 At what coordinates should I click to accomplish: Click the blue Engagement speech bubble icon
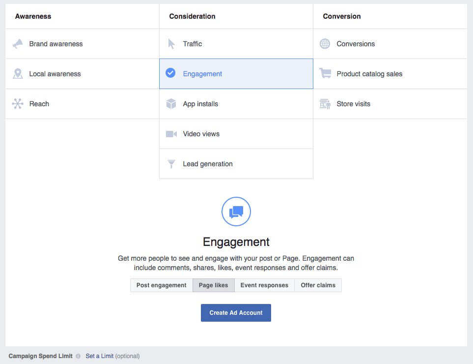point(236,211)
